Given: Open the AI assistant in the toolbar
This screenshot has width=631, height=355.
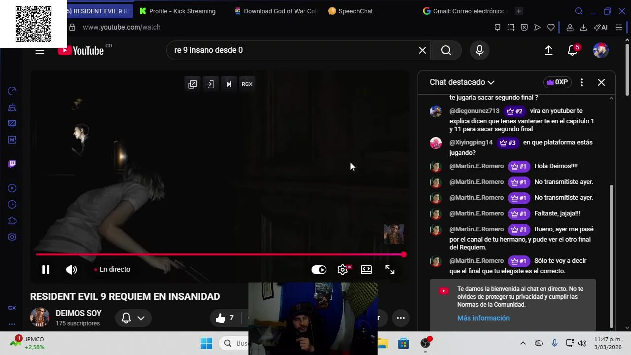Looking at the screenshot, I should tap(600, 28).
